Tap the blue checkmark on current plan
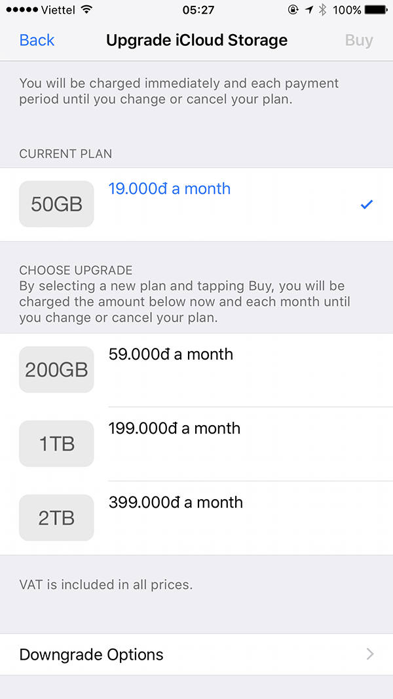Screen dimensions: 393x699 (x=367, y=205)
